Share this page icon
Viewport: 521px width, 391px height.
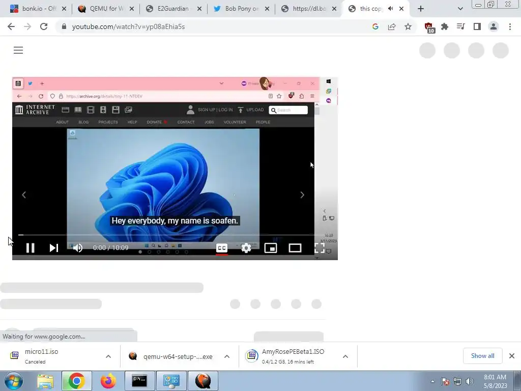pyautogui.click(x=392, y=26)
